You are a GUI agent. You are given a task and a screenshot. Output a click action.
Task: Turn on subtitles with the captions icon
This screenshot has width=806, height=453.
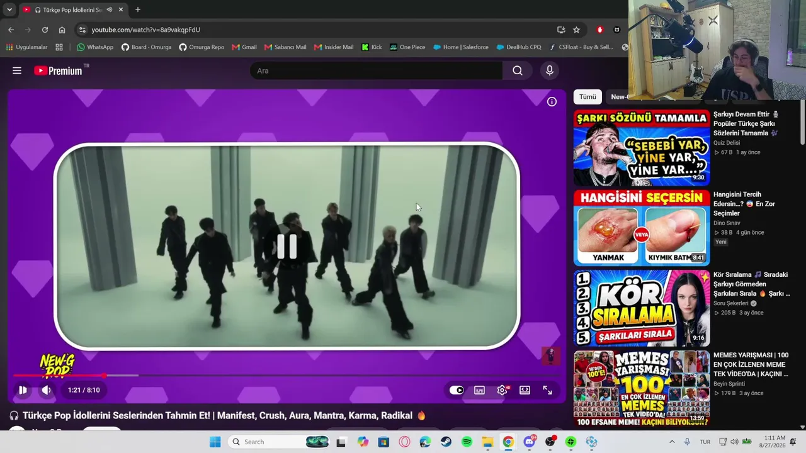click(479, 390)
